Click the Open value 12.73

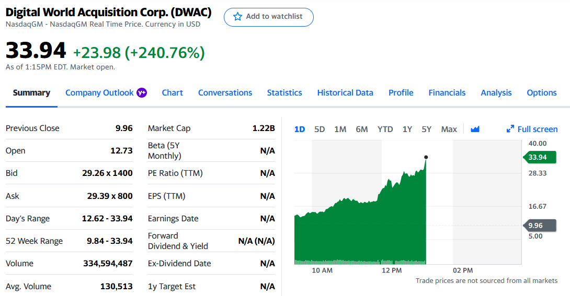point(121,150)
